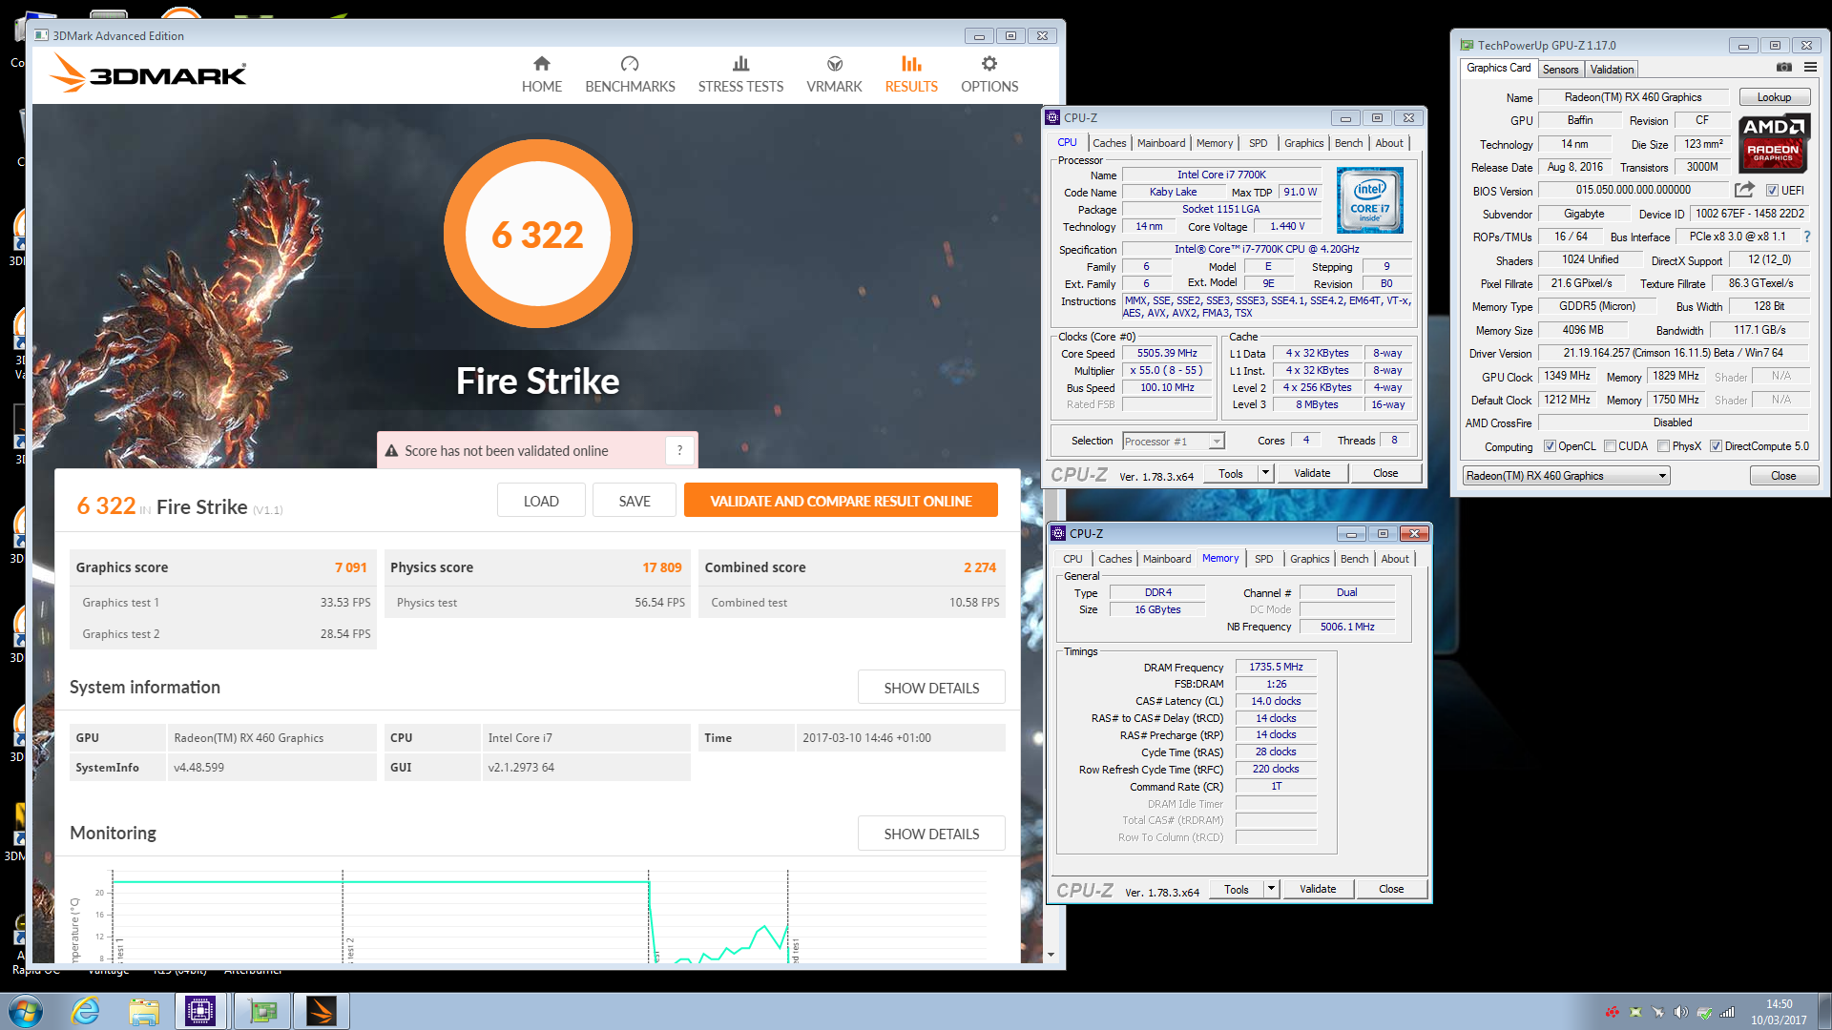
Task: Click Close in lower CPU-Z window
Action: [x=1391, y=889]
